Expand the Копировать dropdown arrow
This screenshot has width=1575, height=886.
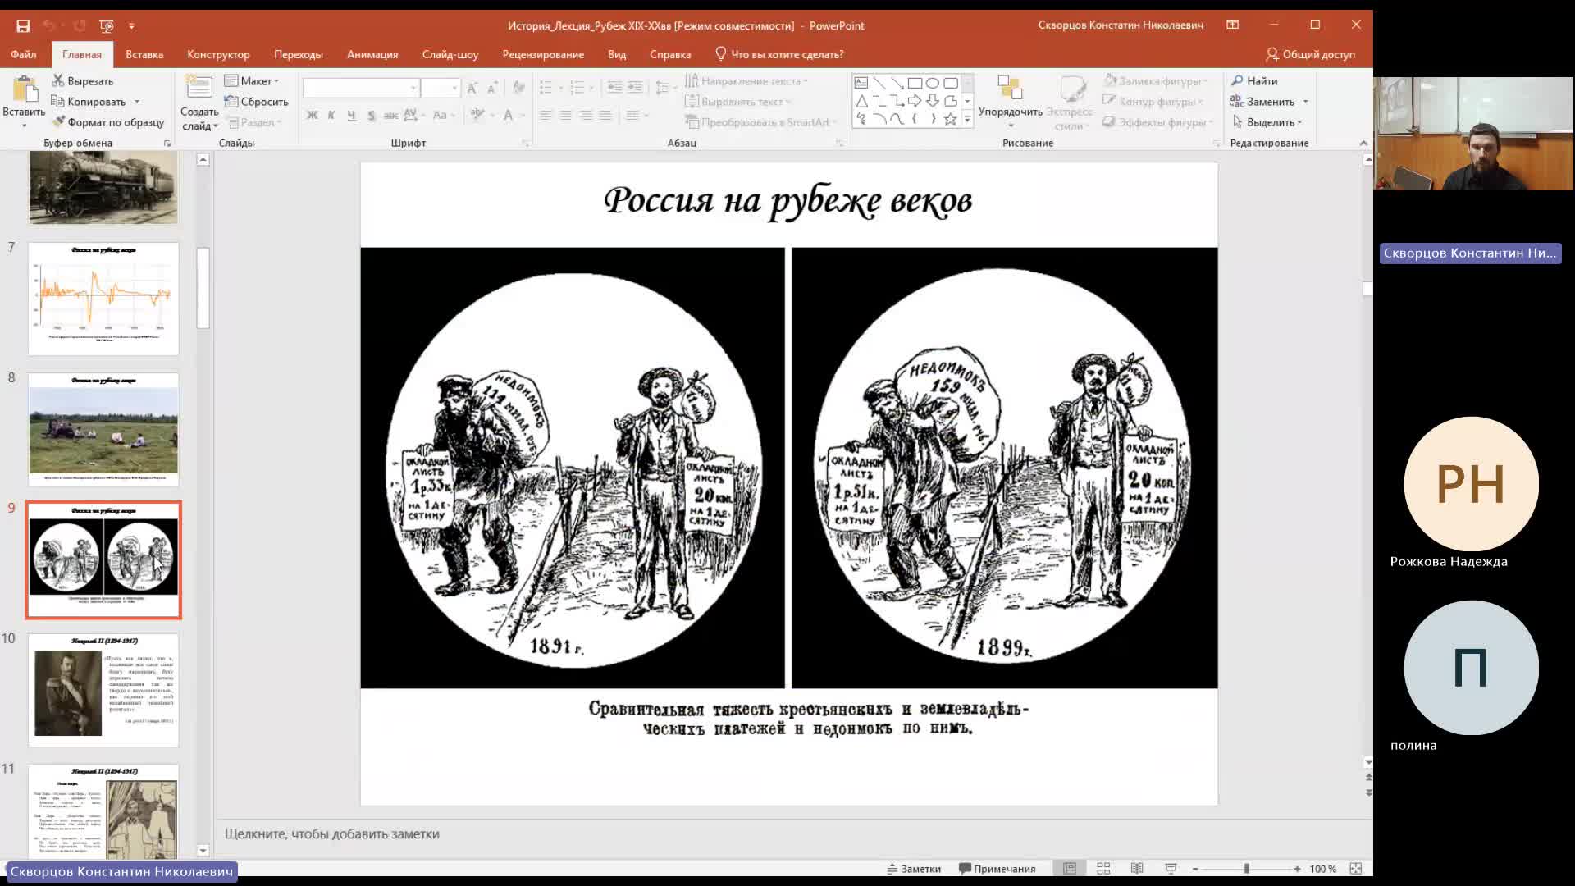[x=137, y=102]
